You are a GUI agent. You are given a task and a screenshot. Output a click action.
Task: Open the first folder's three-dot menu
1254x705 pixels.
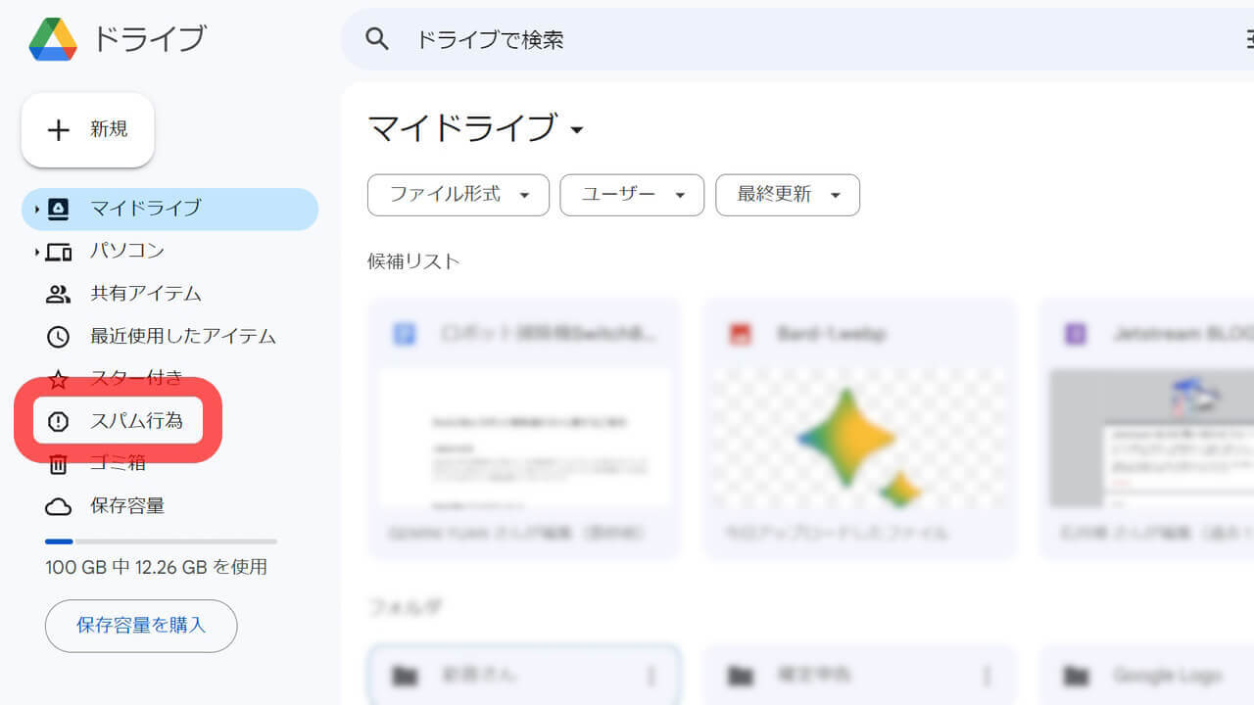click(x=652, y=675)
